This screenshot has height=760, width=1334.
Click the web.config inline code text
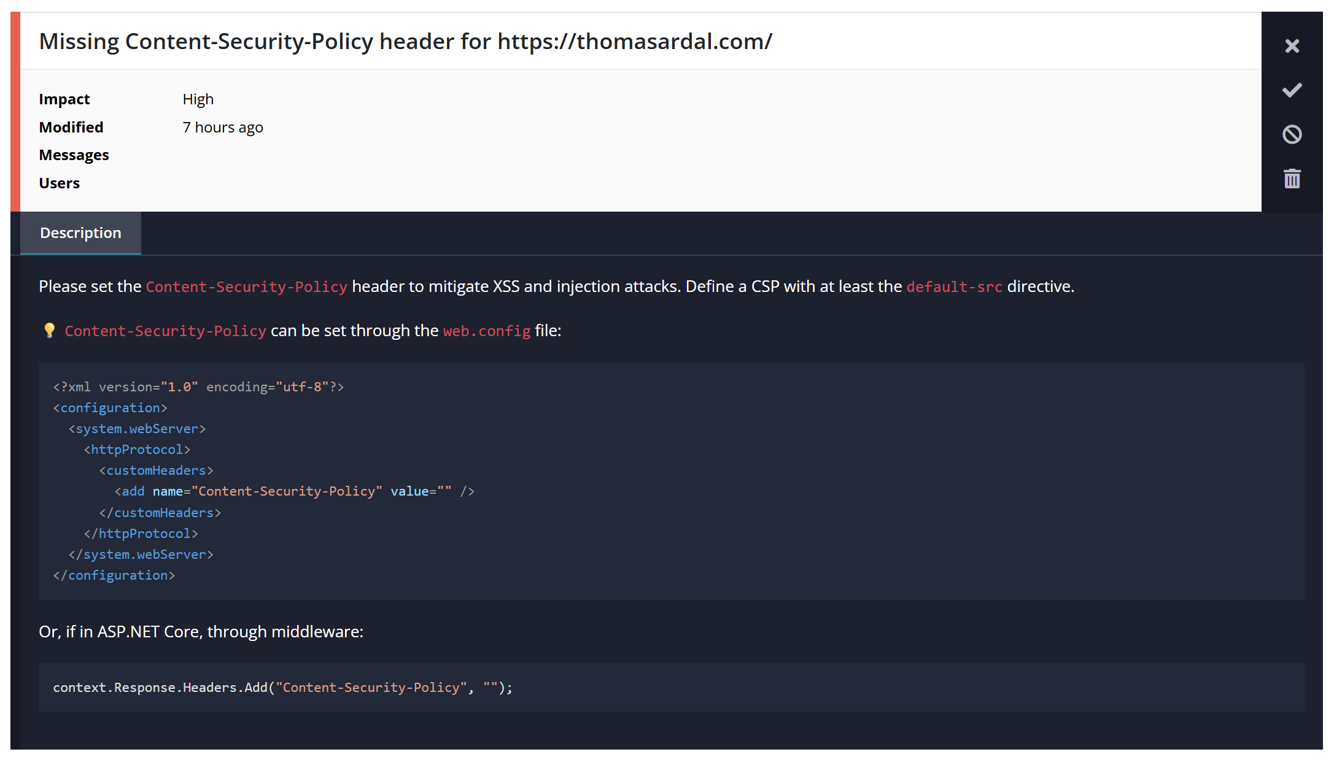486,331
